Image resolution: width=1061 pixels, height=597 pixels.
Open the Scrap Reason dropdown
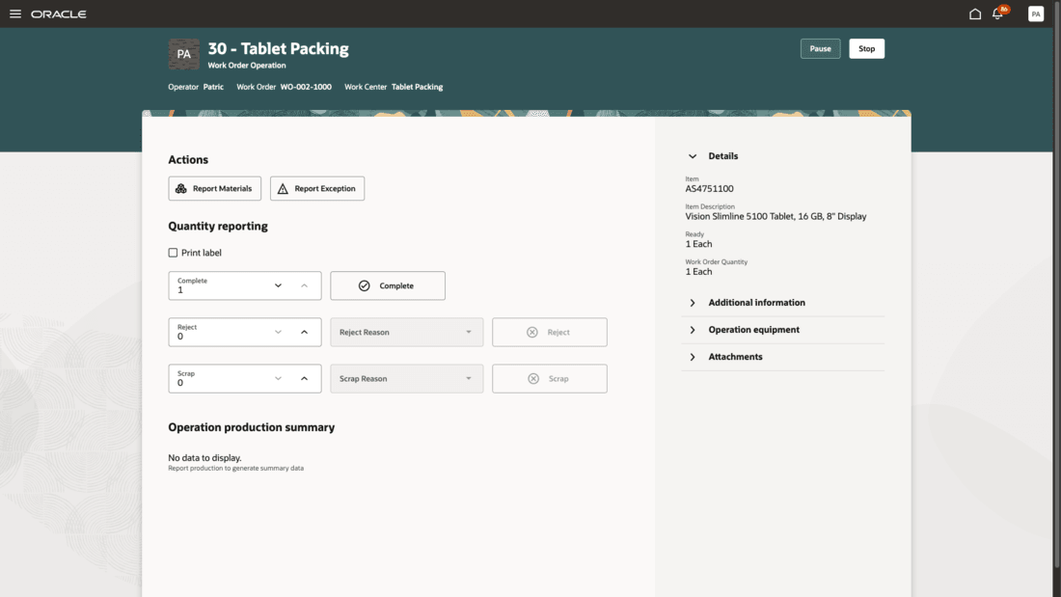point(406,378)
